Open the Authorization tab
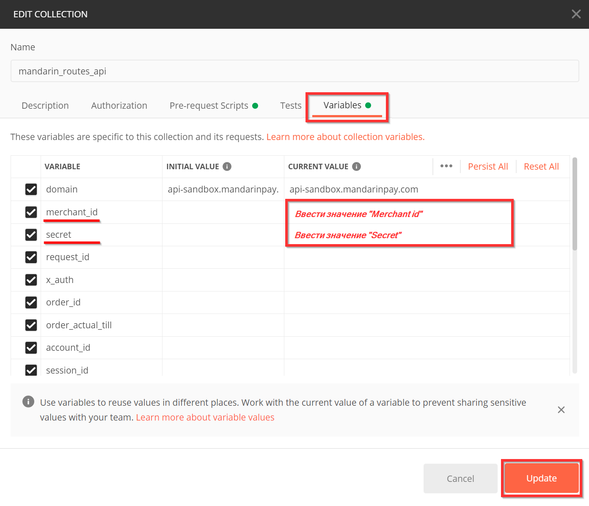This screenshot has height=506, width=589. click(119, 106)
